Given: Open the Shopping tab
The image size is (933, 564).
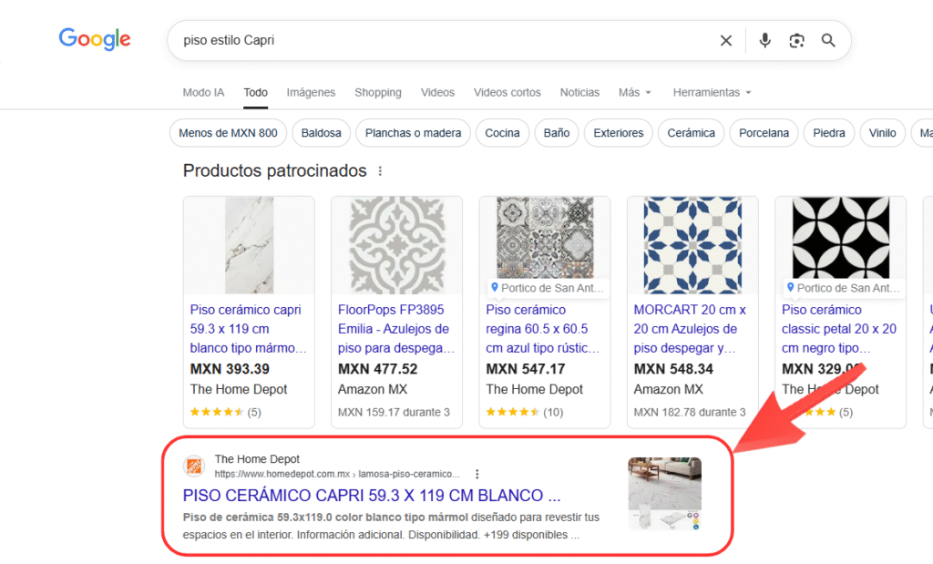Looking at the screenshot, I should tap(378, 92).
